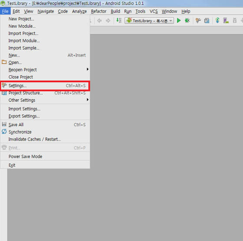Image resolution: width=243 pixels, height=241 pixels.
Task: Open Settings via toolbar wrench icon
Action: (x=198, y=20)
